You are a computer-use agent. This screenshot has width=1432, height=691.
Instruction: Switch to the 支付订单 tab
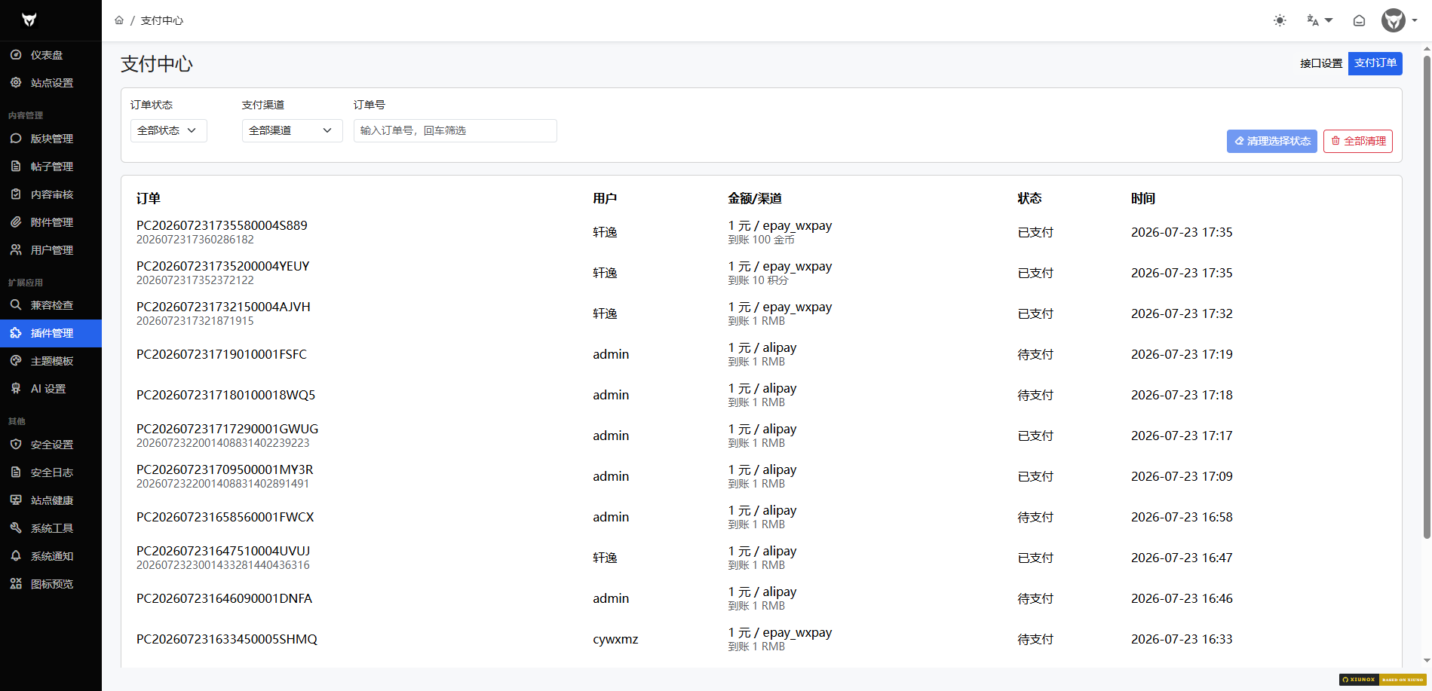pyautogui.click(x=1375, y=63)
